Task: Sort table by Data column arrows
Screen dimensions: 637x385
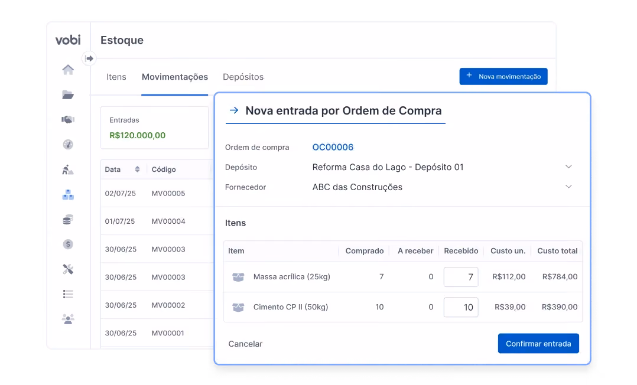Action: pos(137,169)
